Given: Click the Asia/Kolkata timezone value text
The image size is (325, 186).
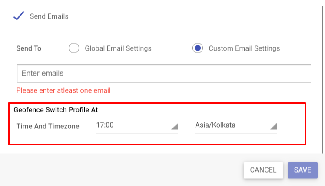Looking at the screenshot, I should point(216,125).
